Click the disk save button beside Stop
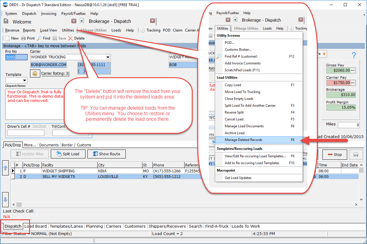This screenshot has width=367, height=244. pos(356,154)
